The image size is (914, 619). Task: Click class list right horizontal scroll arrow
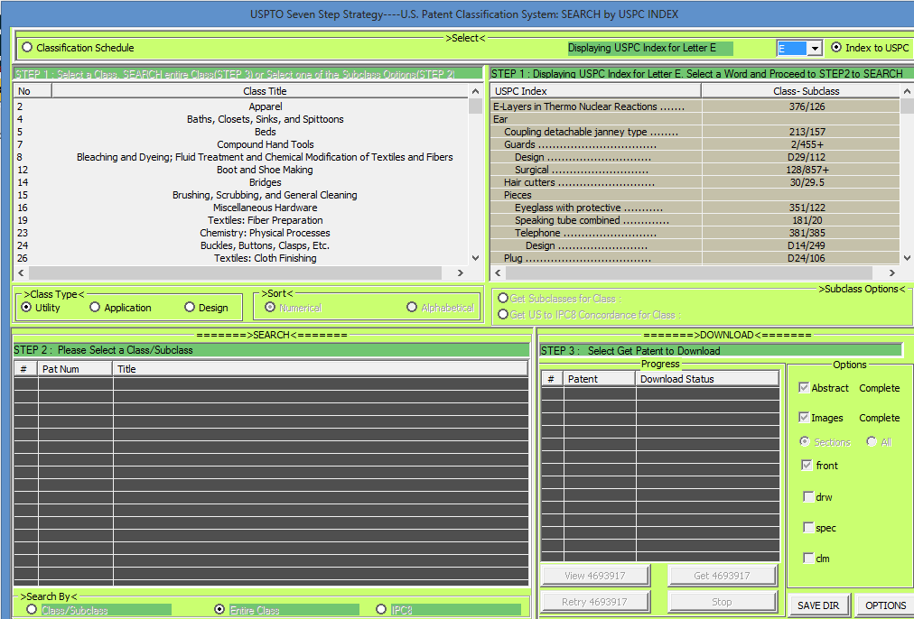[x=461, y=273]
